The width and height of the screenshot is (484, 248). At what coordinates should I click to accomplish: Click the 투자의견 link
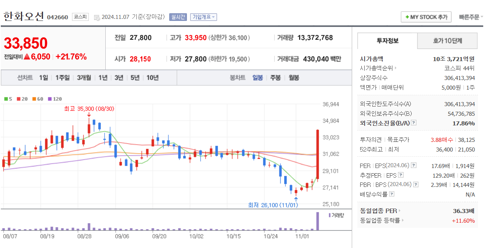click(x=370, y=140)
